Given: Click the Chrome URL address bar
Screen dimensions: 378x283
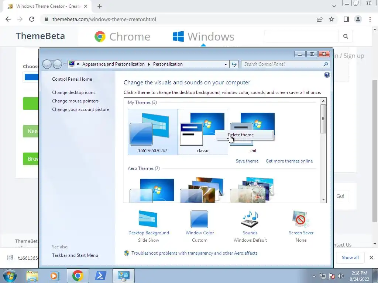Looking at the screenshot, I should click(x=178, y=19).
